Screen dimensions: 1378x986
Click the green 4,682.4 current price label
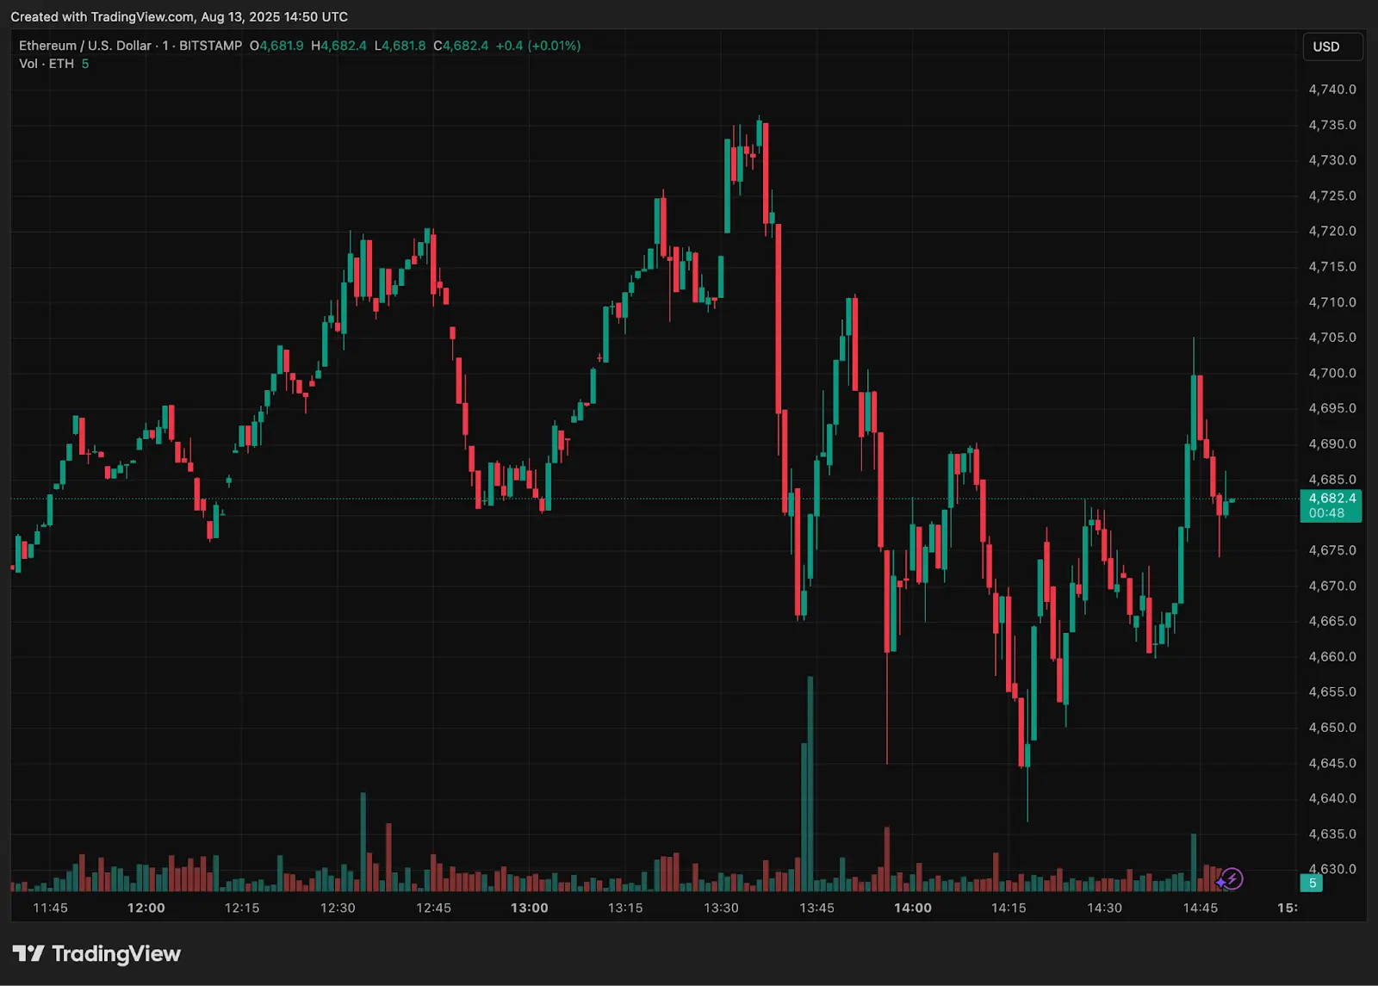pyautogui.click(x=1332, y=499)
